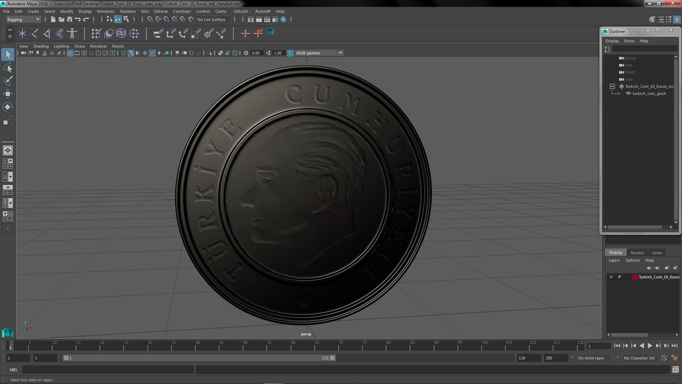The image size is (682, 384).
Task: Open viewport Shading menu
Action: pos(41,46)
